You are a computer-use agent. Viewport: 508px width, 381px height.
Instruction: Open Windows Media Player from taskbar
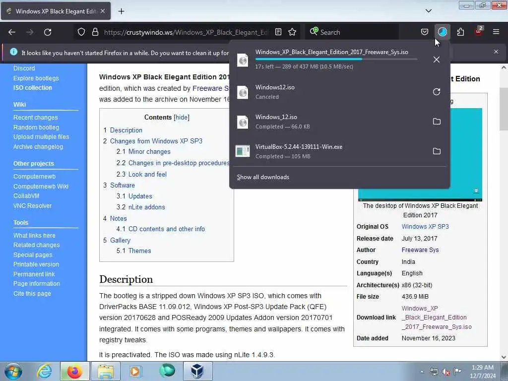click(135, 371)
